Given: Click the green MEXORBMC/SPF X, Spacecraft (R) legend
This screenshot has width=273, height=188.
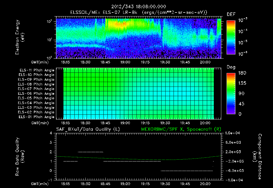Looking at the screenshot, I should click(x=181, y=129).
